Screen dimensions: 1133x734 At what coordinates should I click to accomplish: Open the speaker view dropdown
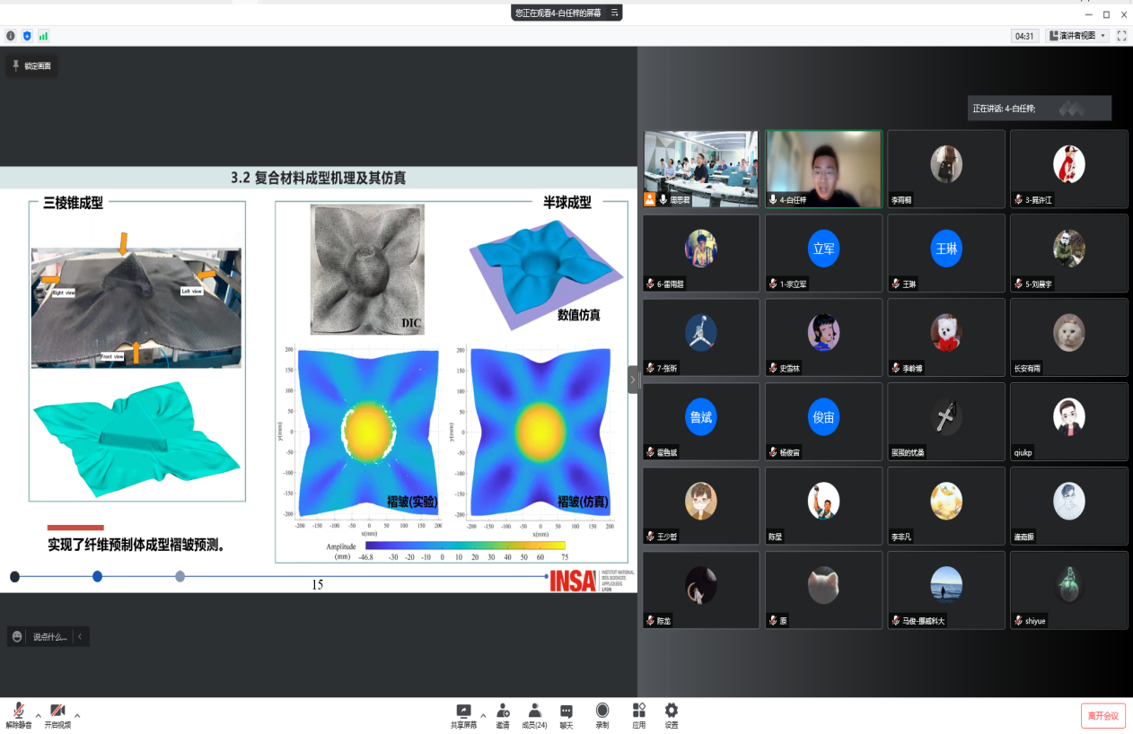click(1077, 36)
